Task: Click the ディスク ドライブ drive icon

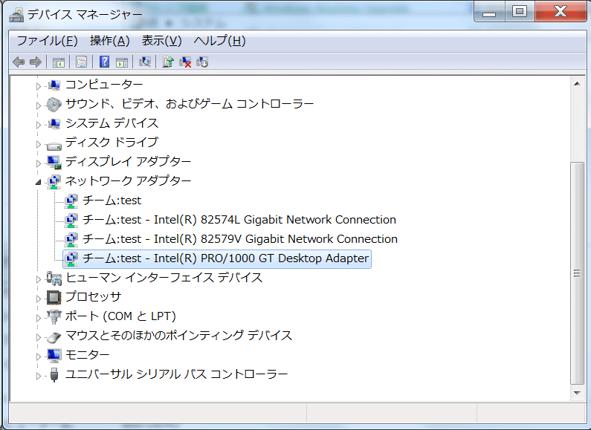Action: (x=54, y=145)
